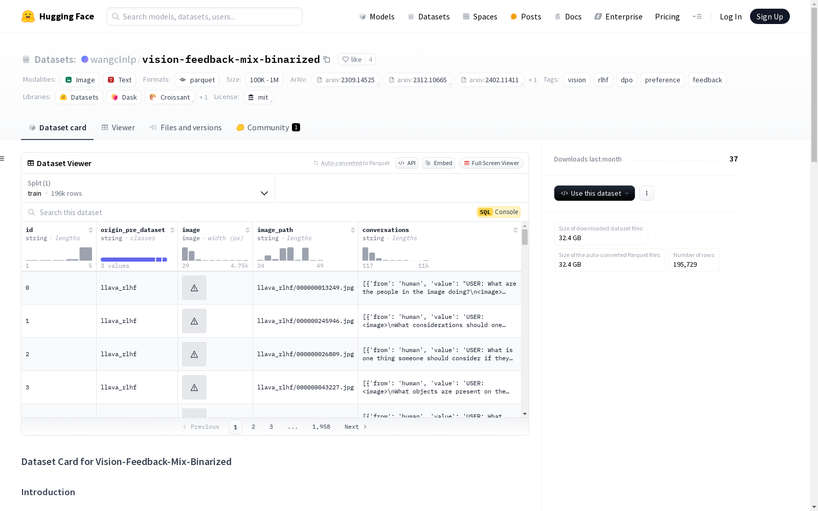818x511 pixels.
Task: Sort by image column sort icon
Action: point(247,230)
